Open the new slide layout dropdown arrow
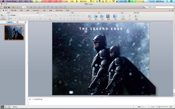175x109 pixels. coord(6,16)
